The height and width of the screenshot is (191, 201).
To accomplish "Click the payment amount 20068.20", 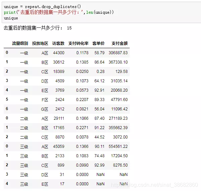I will click(119, 90).
